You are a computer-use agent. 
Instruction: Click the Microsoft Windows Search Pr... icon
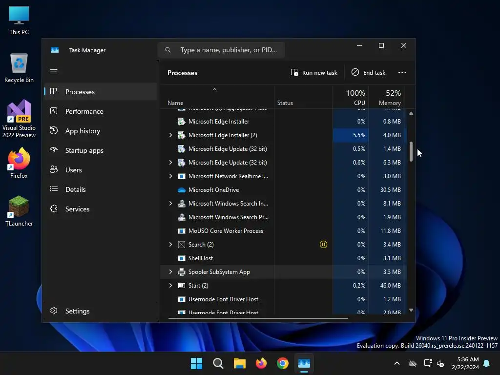pyautogui.click(x=182, y=217)
